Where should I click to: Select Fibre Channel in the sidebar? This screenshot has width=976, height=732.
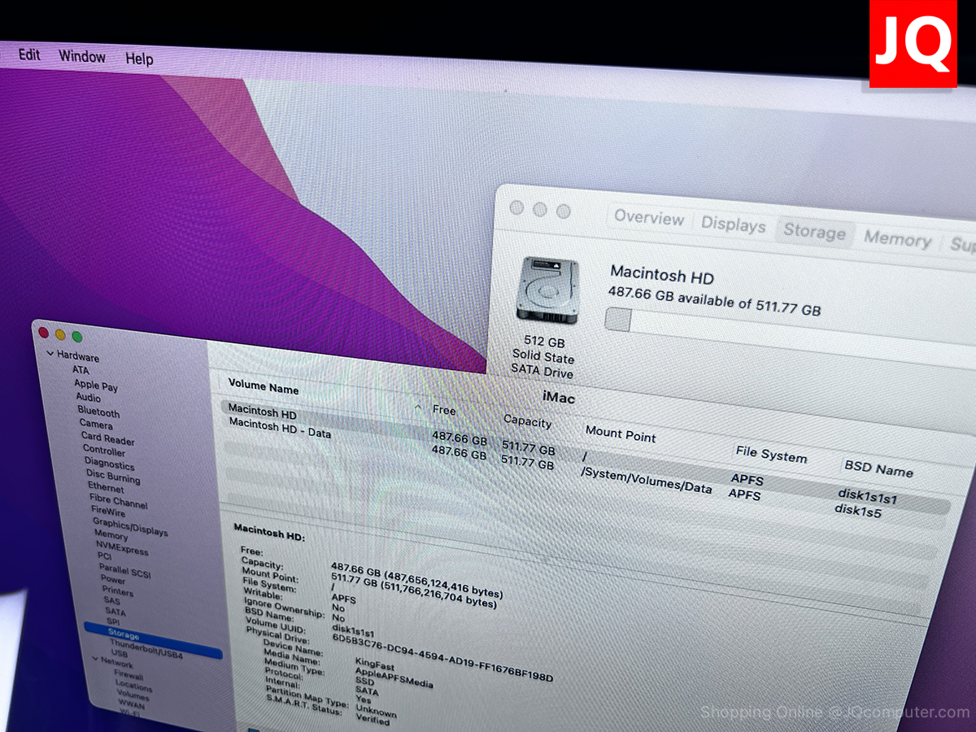119,502
